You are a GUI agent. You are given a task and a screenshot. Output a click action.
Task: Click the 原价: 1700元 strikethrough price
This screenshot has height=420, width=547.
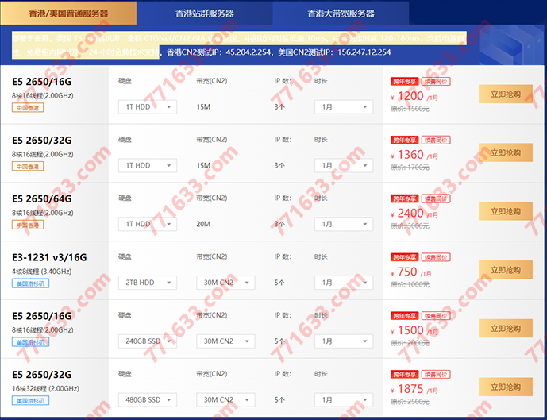tap(410, 168)
